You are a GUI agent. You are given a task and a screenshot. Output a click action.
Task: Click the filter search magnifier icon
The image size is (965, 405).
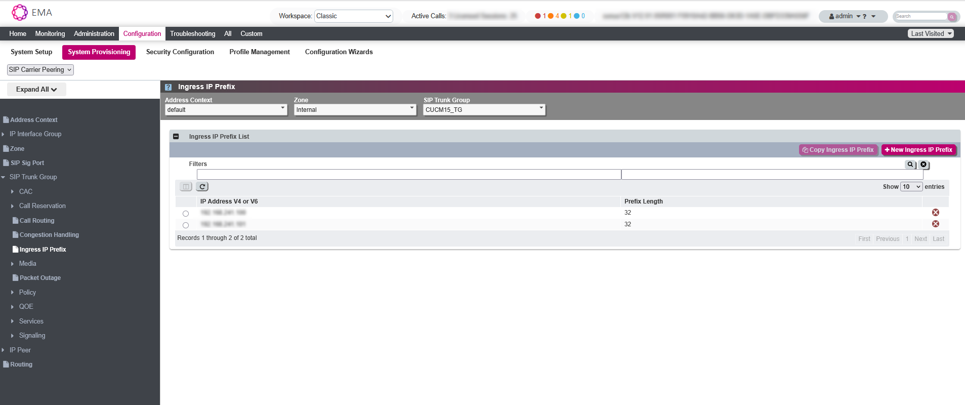pyautogui.click(x=910, y=165)
